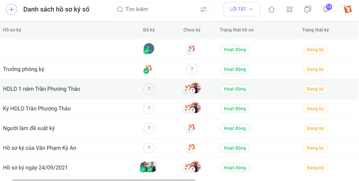
Task: Open the orange profile logo at top right
Action: click(x=347, y=9)
